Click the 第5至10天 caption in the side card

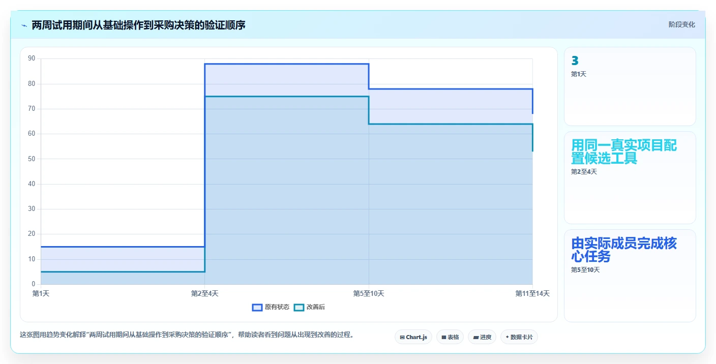(x=585, y=270)
